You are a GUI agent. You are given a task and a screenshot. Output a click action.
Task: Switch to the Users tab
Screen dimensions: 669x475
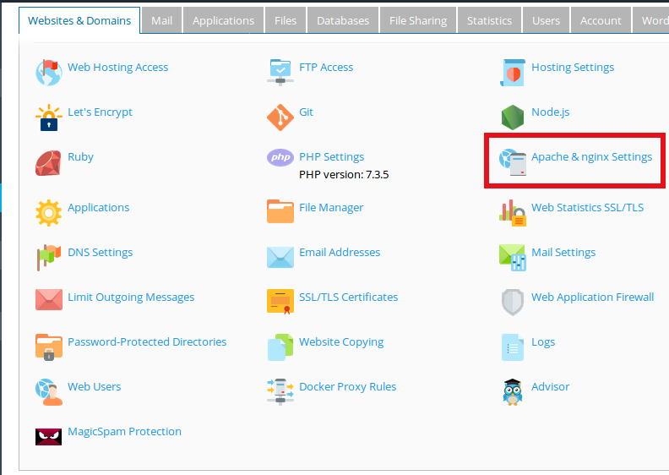tap(547, 20)
